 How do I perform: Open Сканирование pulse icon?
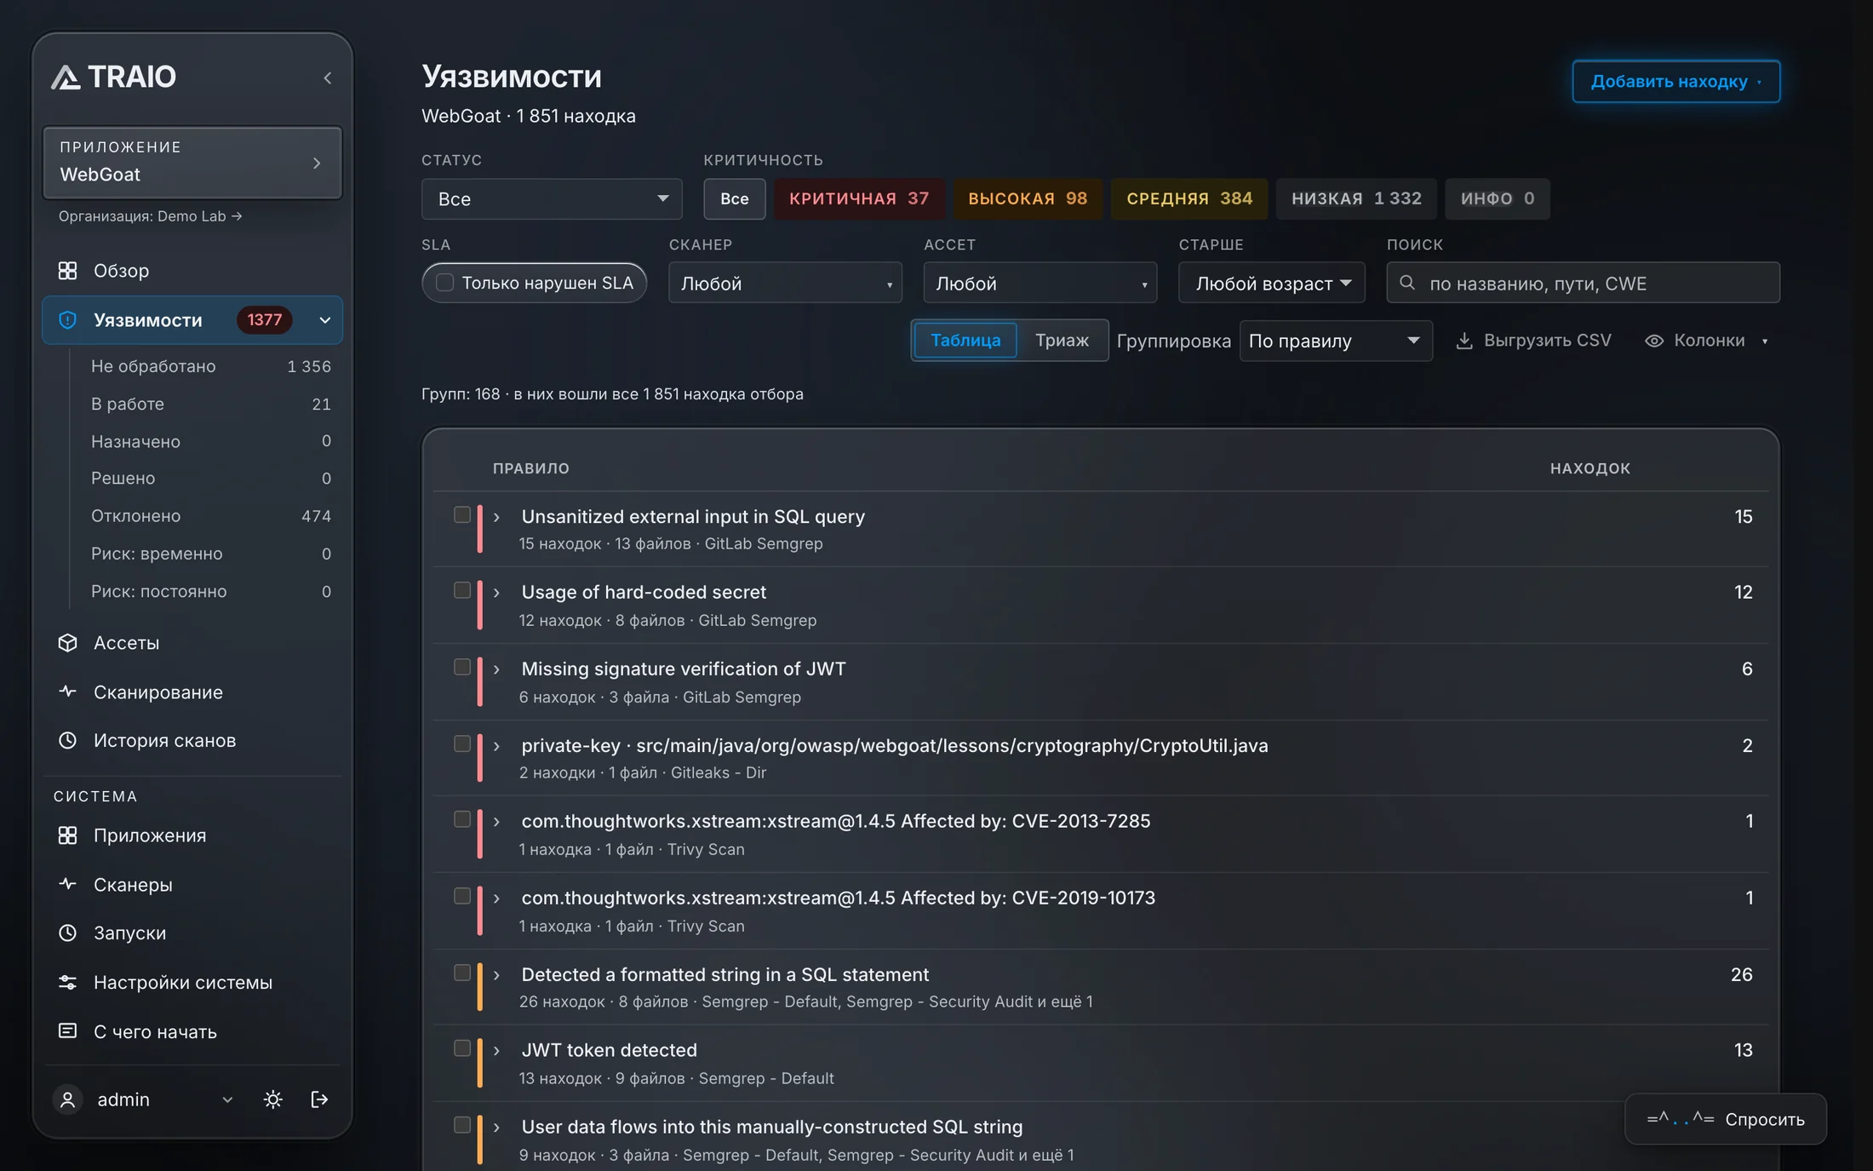(x=67, y=692)
